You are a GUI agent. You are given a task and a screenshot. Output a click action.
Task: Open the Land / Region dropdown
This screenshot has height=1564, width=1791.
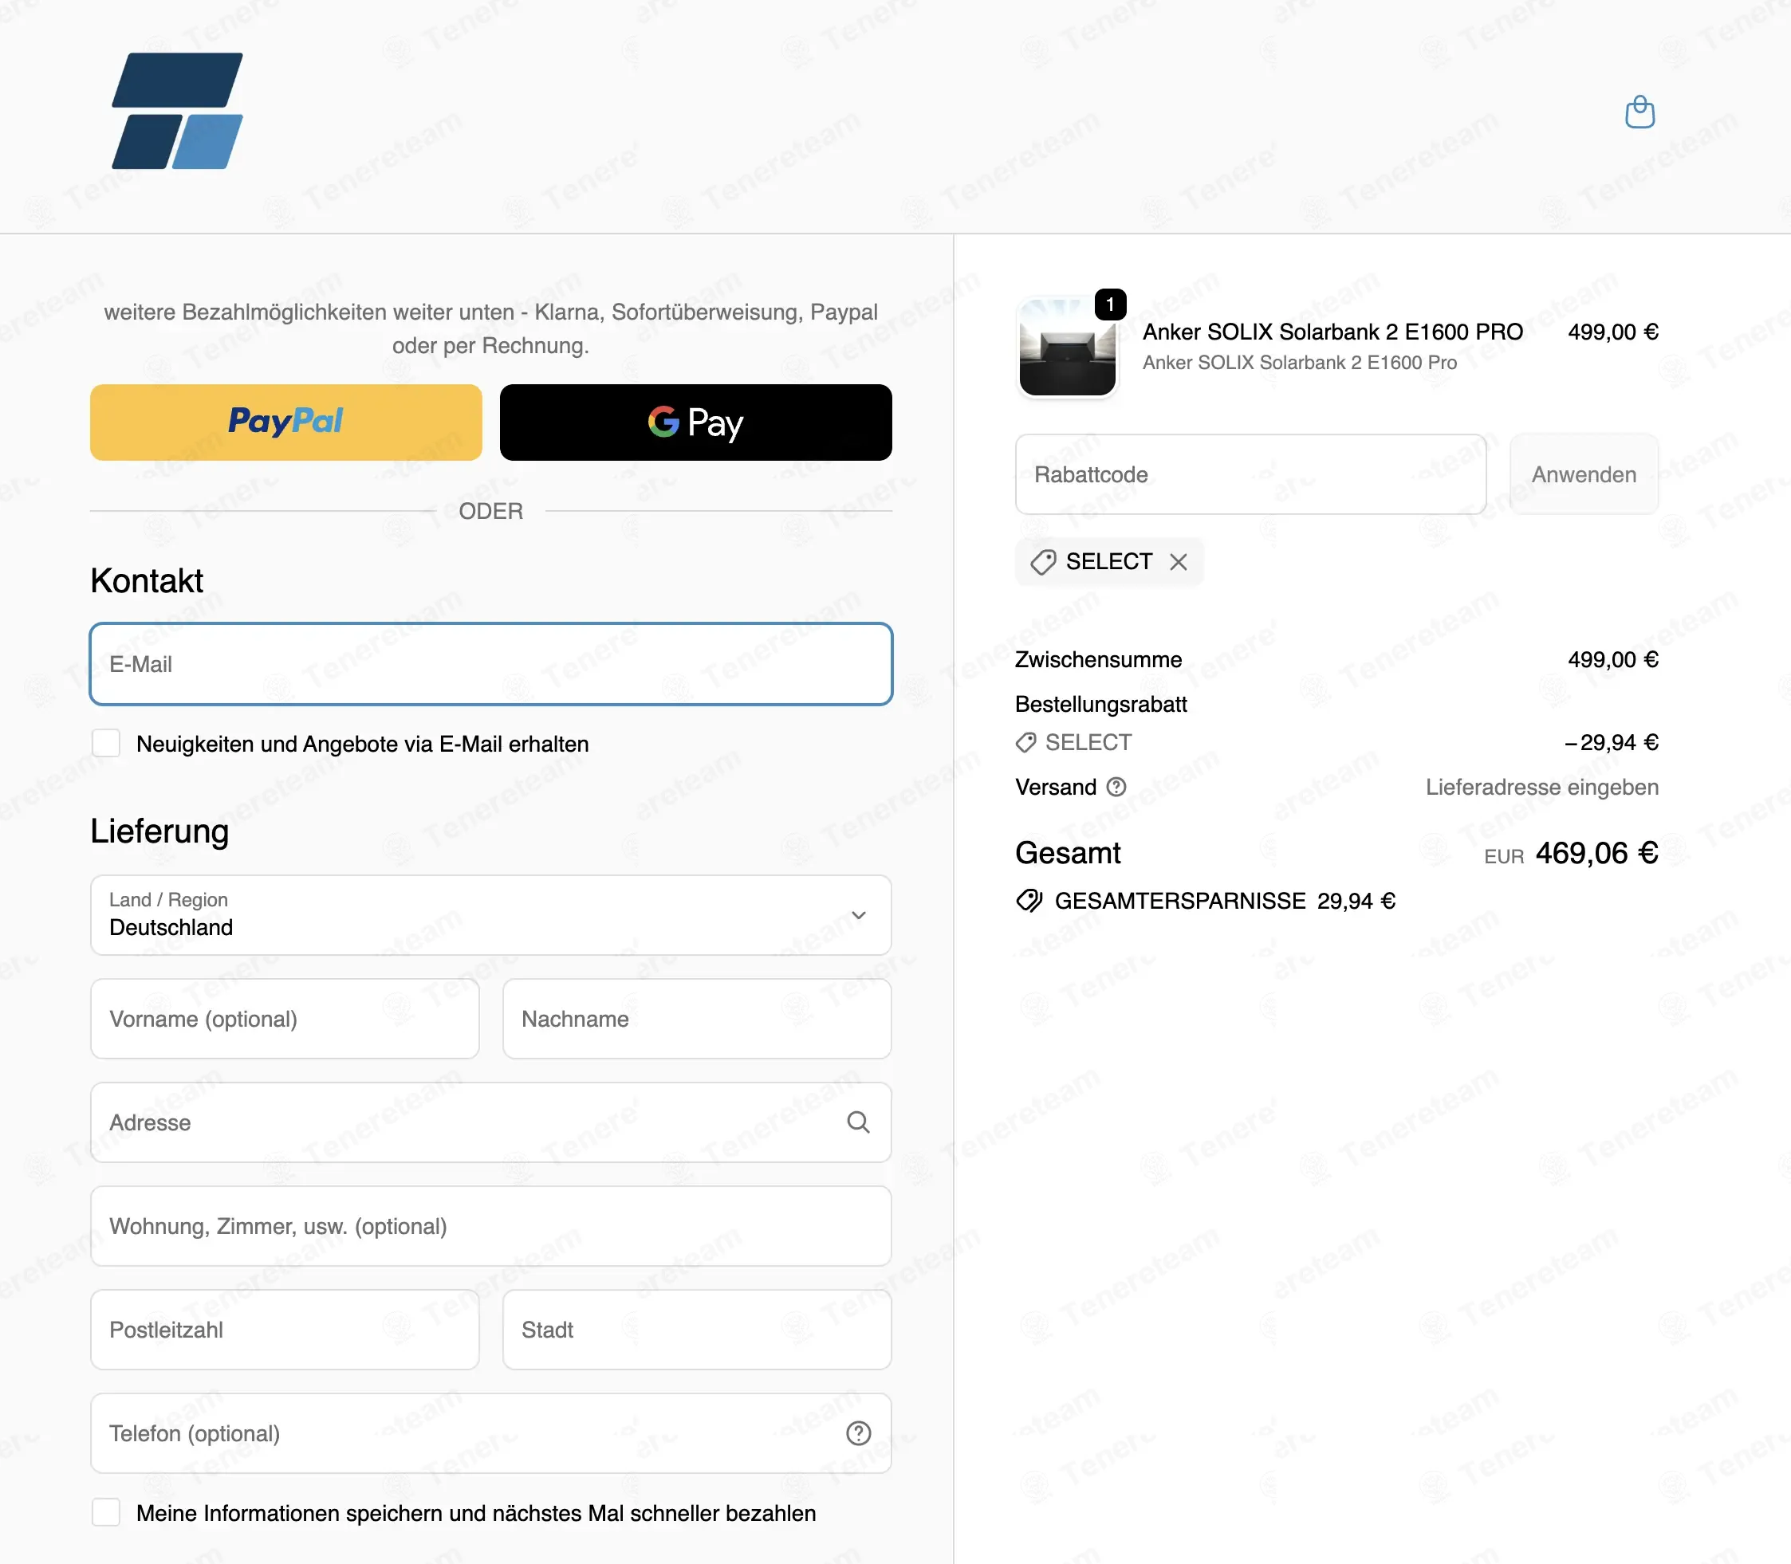(490, 914)
